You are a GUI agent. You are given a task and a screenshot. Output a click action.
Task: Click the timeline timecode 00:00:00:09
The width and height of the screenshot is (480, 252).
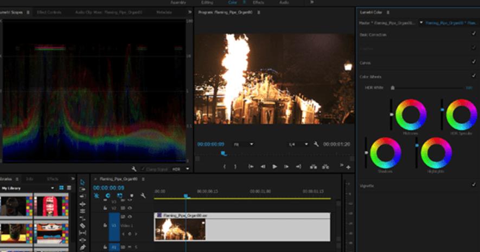[x=108, y=187]
